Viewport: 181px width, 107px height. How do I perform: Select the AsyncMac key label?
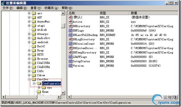point(44,22)
